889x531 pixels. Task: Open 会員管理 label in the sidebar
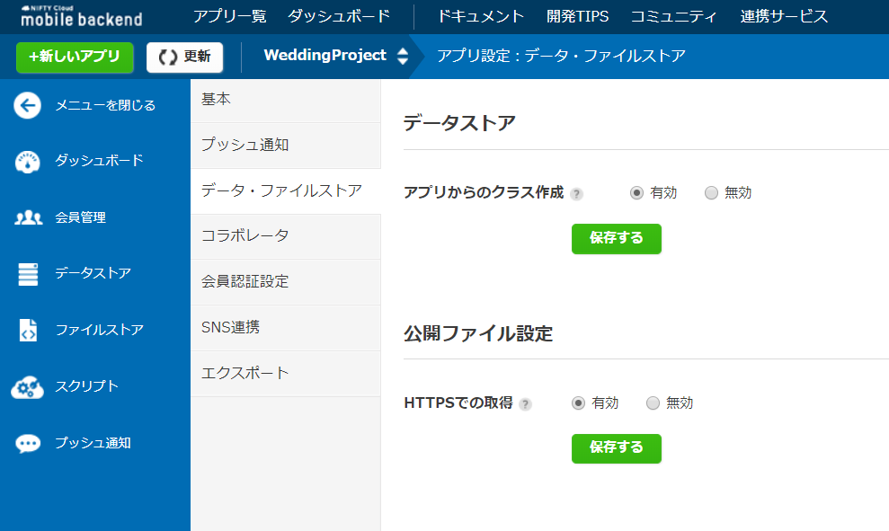coord(81,217)
